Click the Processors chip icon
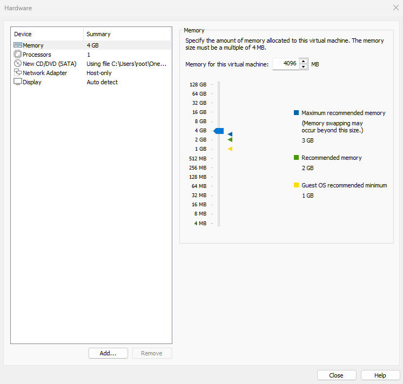The height and width of the screenshot is (384, 403). point(17,55)
